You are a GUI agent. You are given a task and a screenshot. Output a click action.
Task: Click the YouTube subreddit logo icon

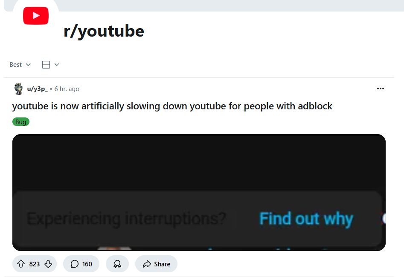[x=36, y=16]
